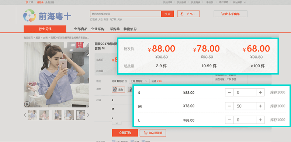Click the M quantity field showing 50
Viewport: 291px width, 142px height.
[245, 106]
